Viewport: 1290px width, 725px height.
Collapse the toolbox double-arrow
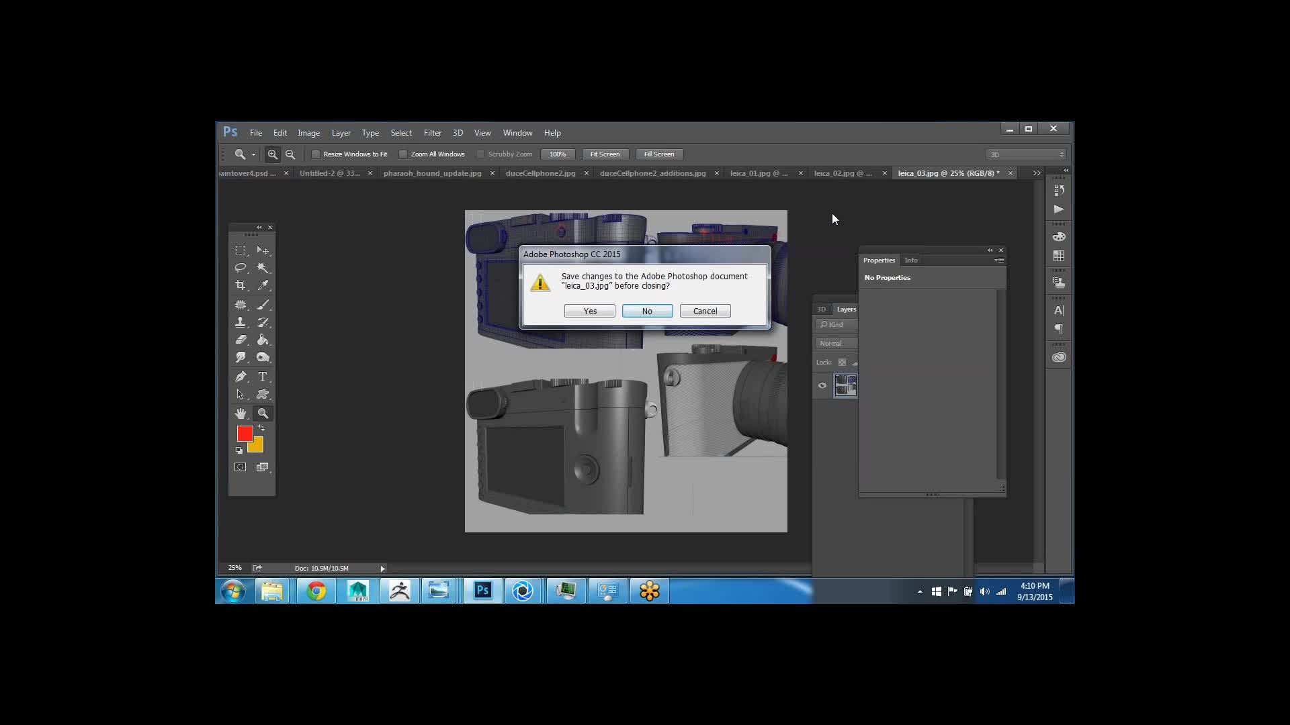(259, 228)
